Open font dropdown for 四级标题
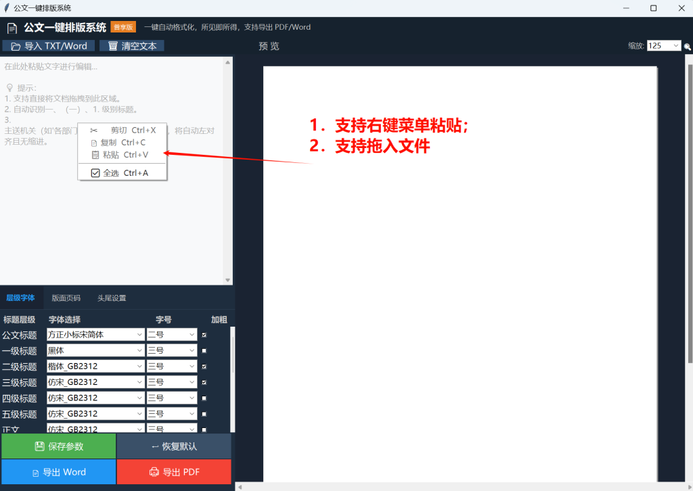Viewport: 693px width, 491px height. 95,398
